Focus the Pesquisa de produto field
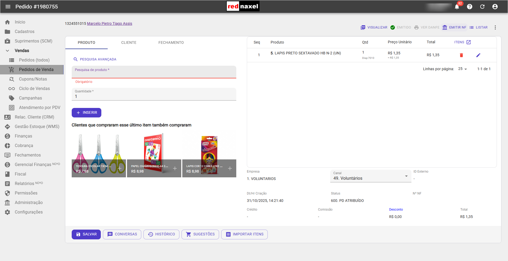The width and height of the screenshot is (508, 261). 154,72
